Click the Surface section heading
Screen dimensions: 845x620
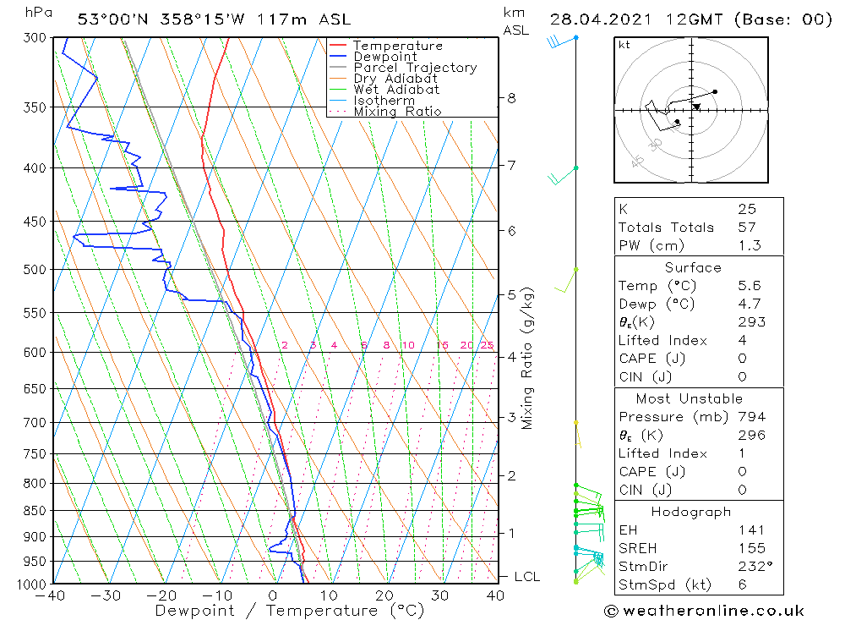click(693, 267)
